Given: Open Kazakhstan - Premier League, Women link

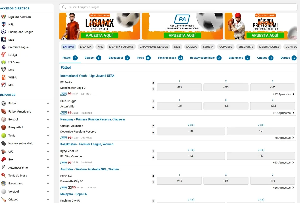Looking at the screenshot, I should (87, 144).
